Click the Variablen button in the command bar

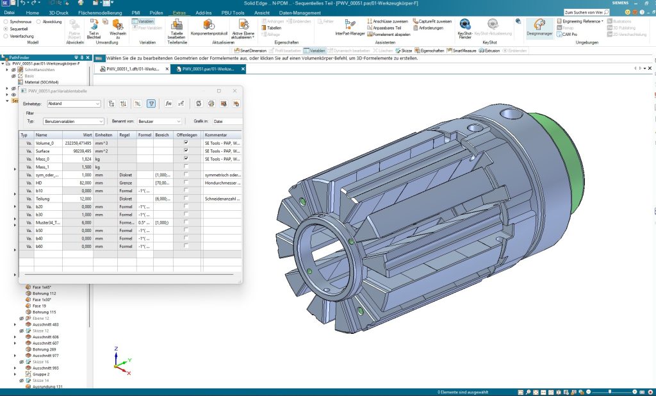[x=314, y=51]
